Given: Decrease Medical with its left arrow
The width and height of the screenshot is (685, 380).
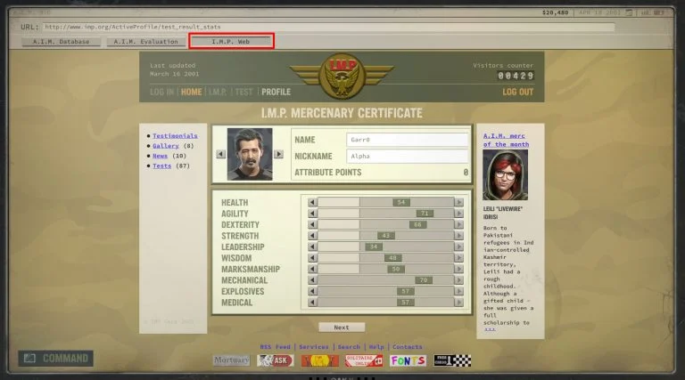Looking at the screenshot, I should (x=312, y=303).
